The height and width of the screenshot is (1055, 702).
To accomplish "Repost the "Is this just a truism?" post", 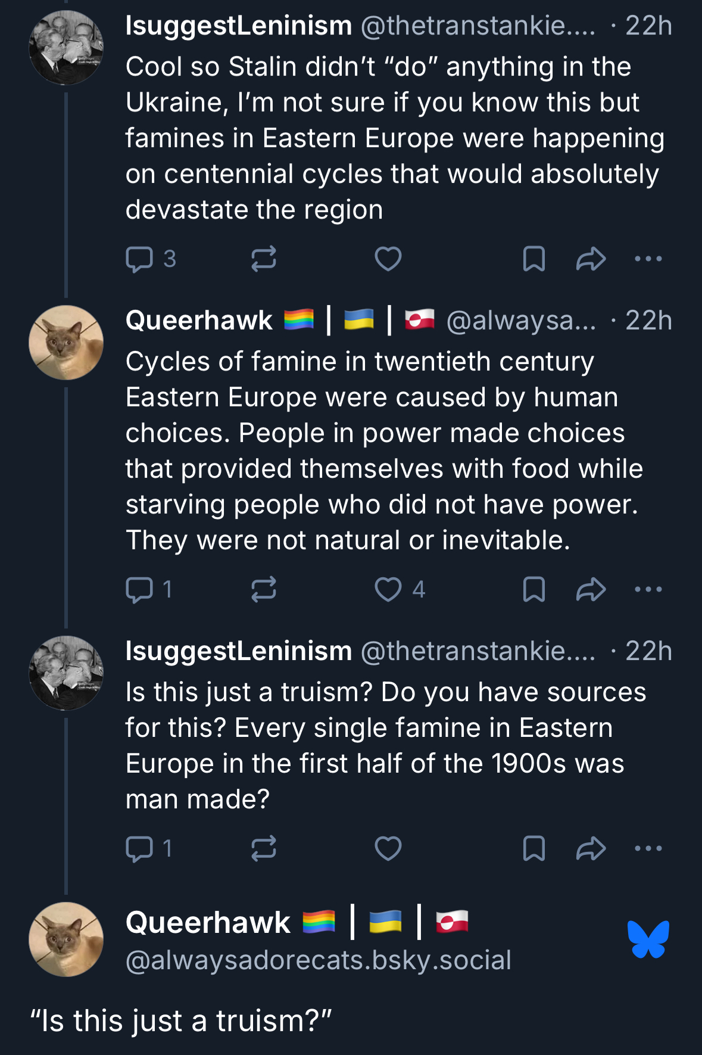I will tap(263, 849).
